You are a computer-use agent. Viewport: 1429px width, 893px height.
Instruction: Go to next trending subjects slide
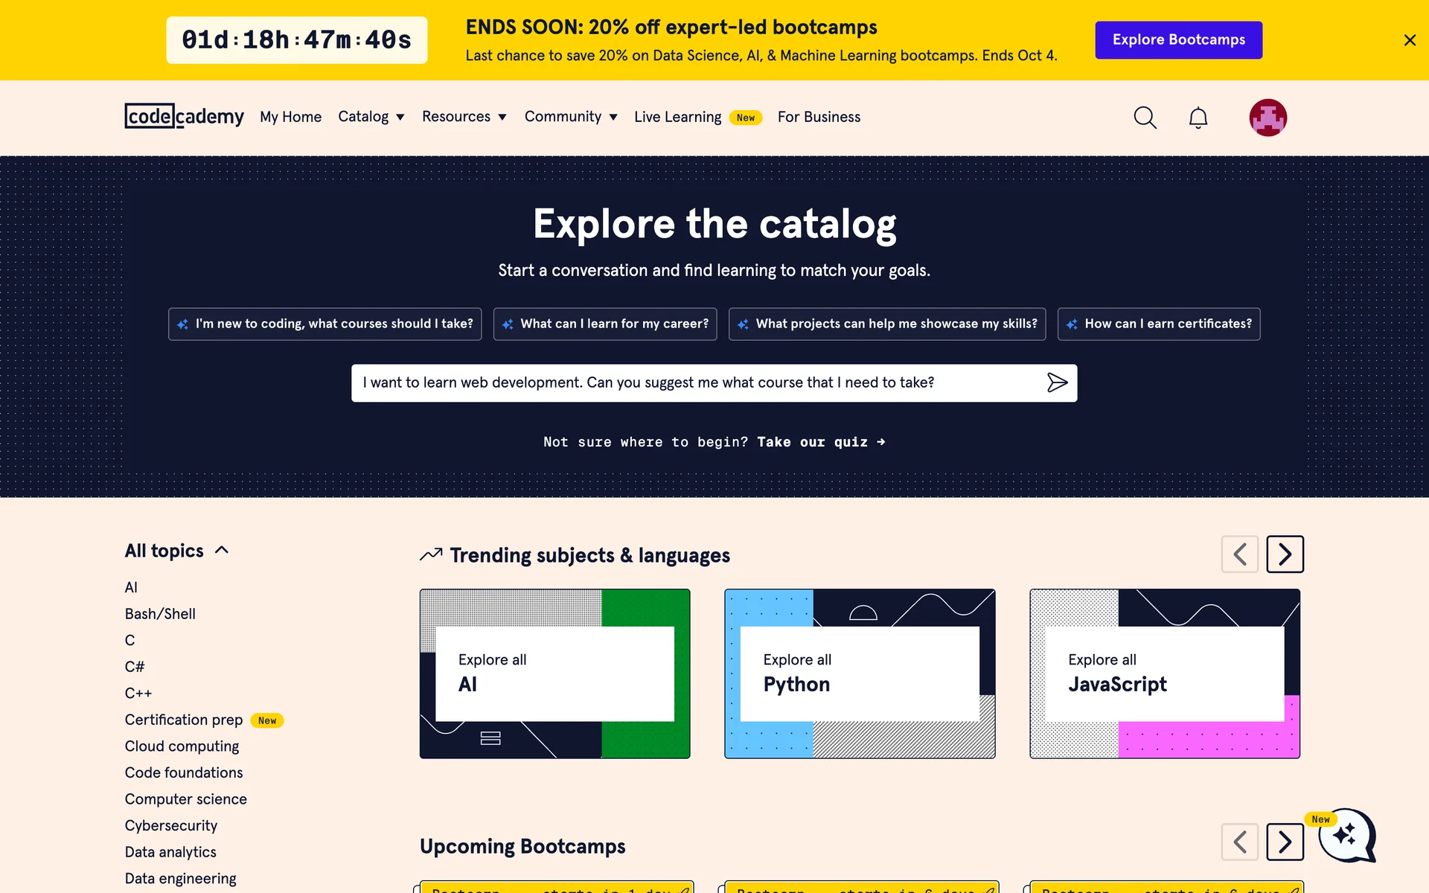coord(1285,554)
